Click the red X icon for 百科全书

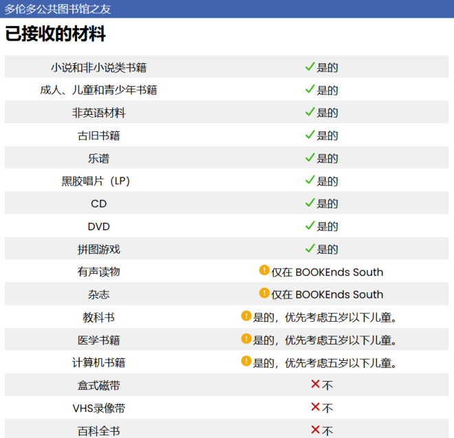click(315, 430)
